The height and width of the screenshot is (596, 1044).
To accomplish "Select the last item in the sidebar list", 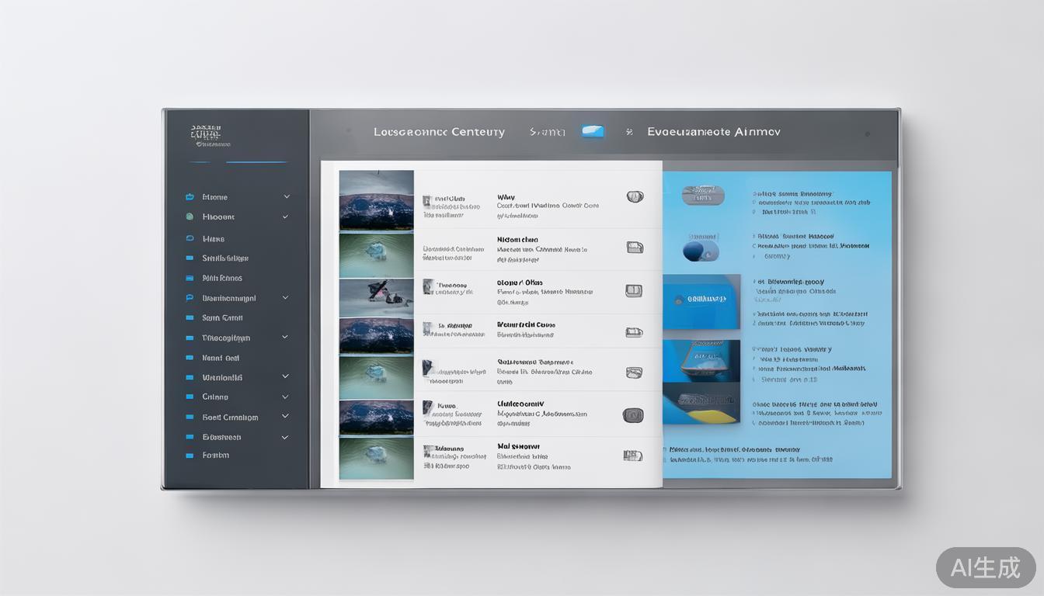I will (x=215, y=456).
